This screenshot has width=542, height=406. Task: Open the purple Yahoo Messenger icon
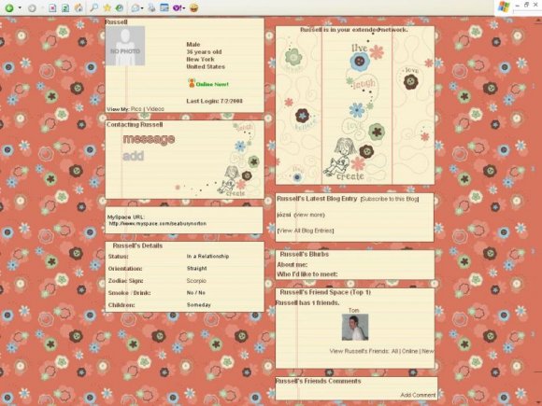pyautogui.click(x=177, y=7)
